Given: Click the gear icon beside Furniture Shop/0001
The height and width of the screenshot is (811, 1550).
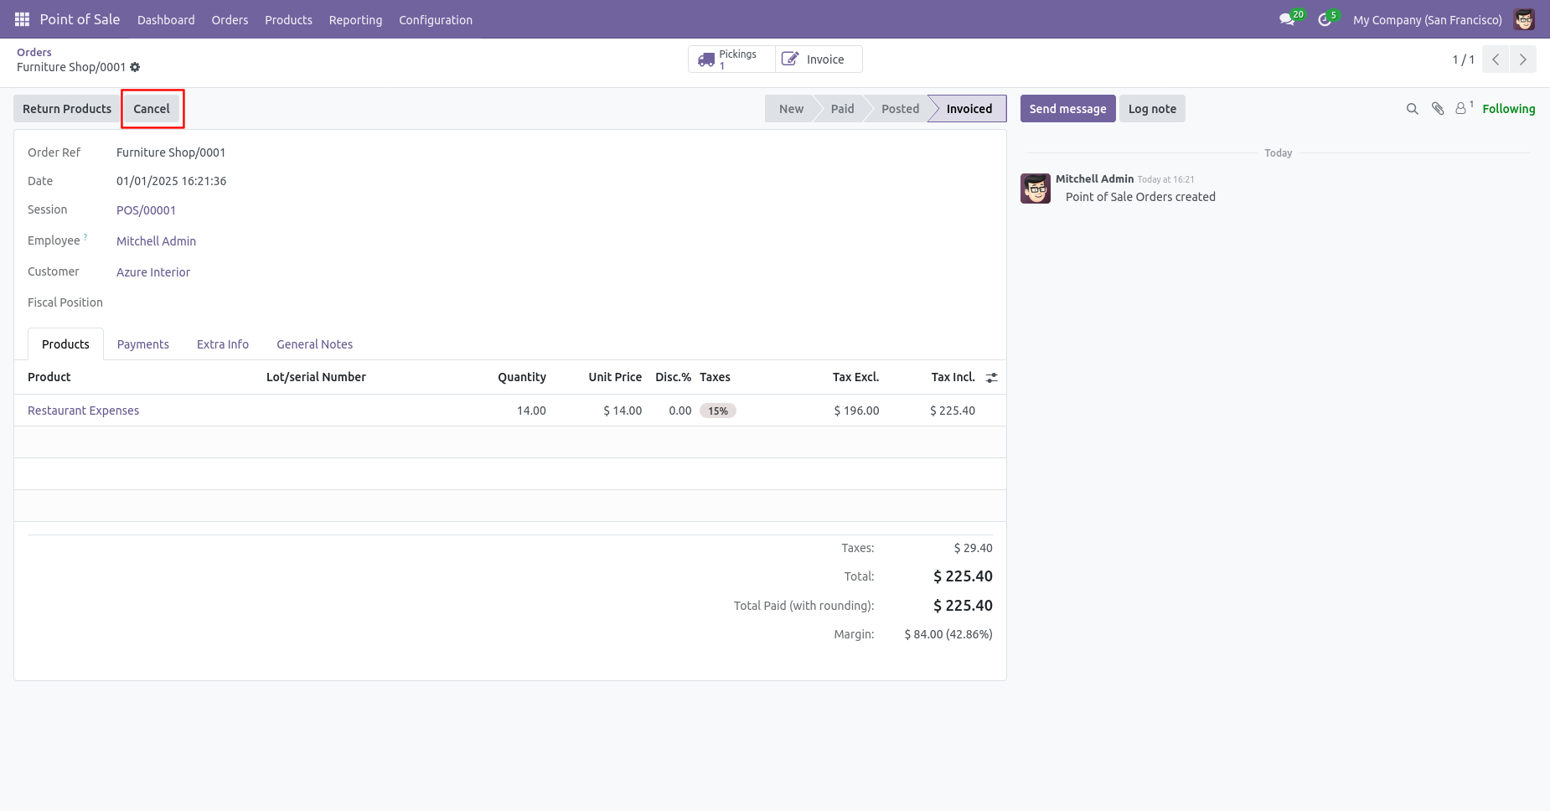Looking at the screenshot, I should (135, 67).
